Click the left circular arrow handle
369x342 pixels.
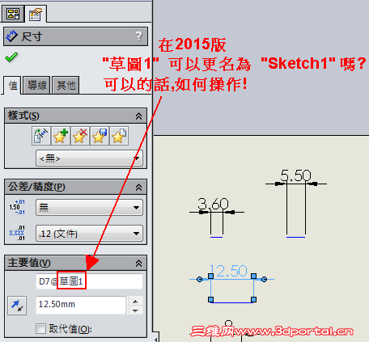(x=200, y=279)
